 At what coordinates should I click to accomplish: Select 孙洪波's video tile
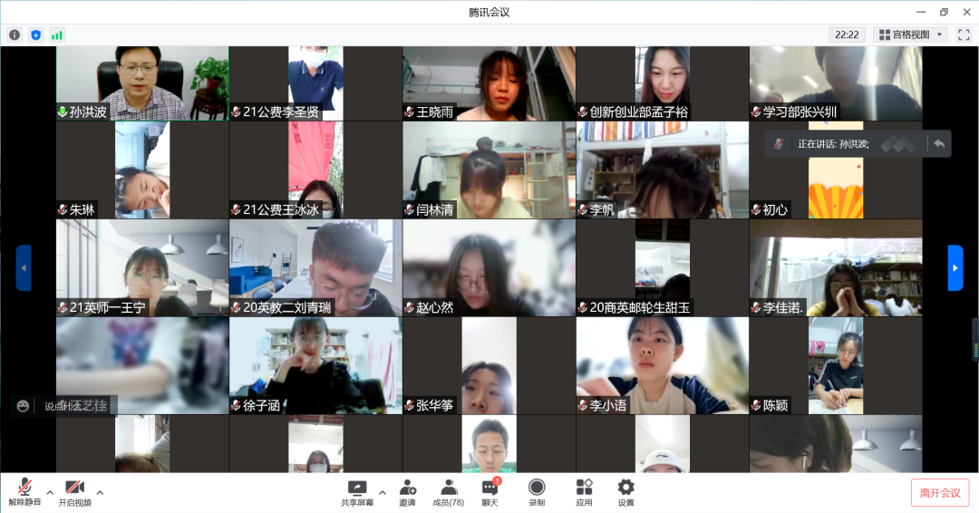coord(142,83)
